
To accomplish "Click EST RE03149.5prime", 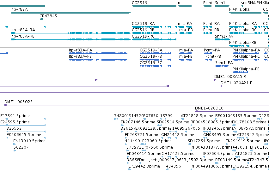I will click(x=217, y=163).
